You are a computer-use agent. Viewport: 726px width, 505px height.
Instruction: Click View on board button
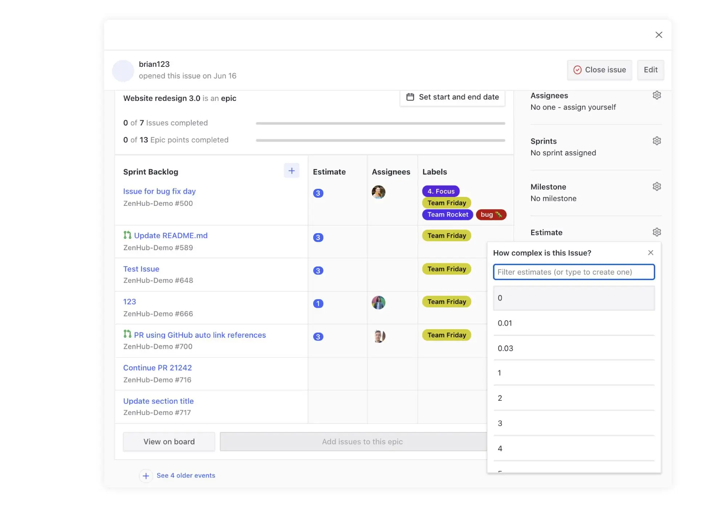pos(169,441)
